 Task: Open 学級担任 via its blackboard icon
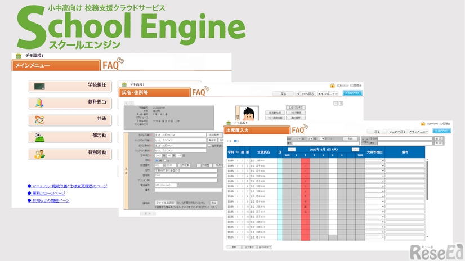point(39,87)
